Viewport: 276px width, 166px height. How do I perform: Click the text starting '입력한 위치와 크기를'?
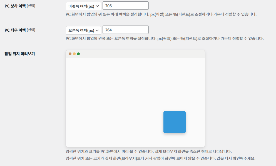[148, 151]
